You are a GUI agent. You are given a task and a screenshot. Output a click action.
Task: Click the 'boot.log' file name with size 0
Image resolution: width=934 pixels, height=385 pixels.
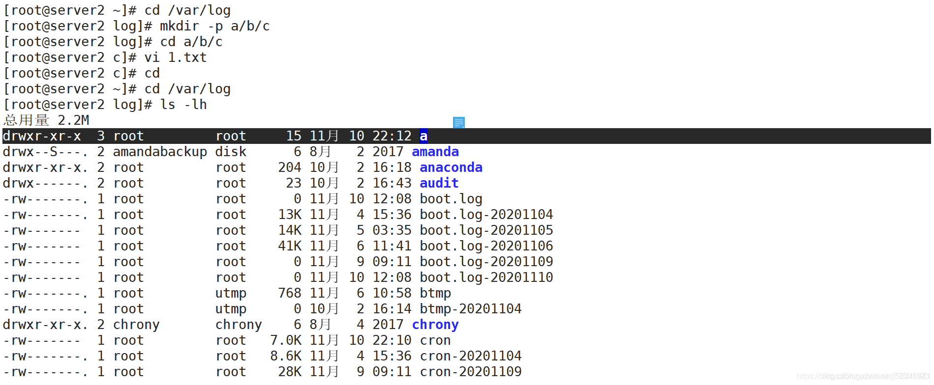451,199
